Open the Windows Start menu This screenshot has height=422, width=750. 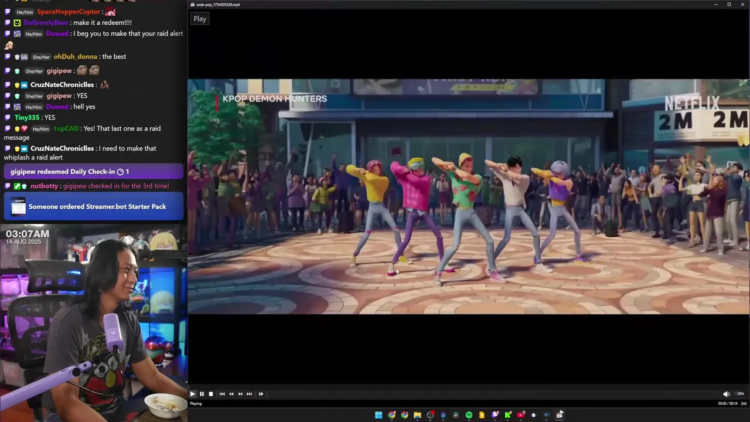click(x=379, y=415)
